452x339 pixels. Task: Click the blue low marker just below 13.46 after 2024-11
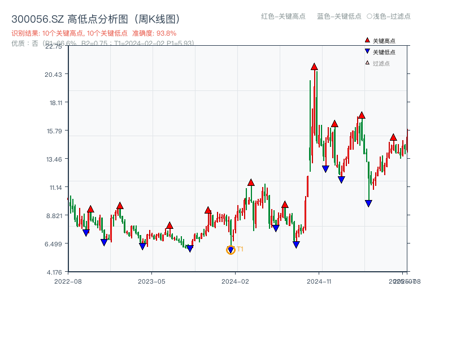325,169
